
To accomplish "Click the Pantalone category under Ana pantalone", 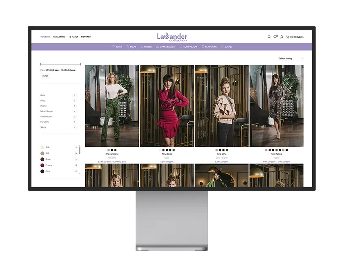I will 112,158.
